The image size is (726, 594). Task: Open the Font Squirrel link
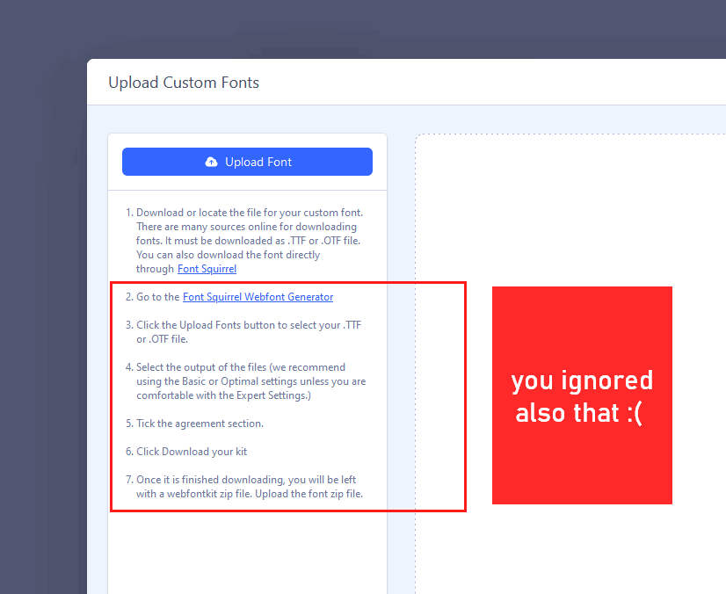207,269
